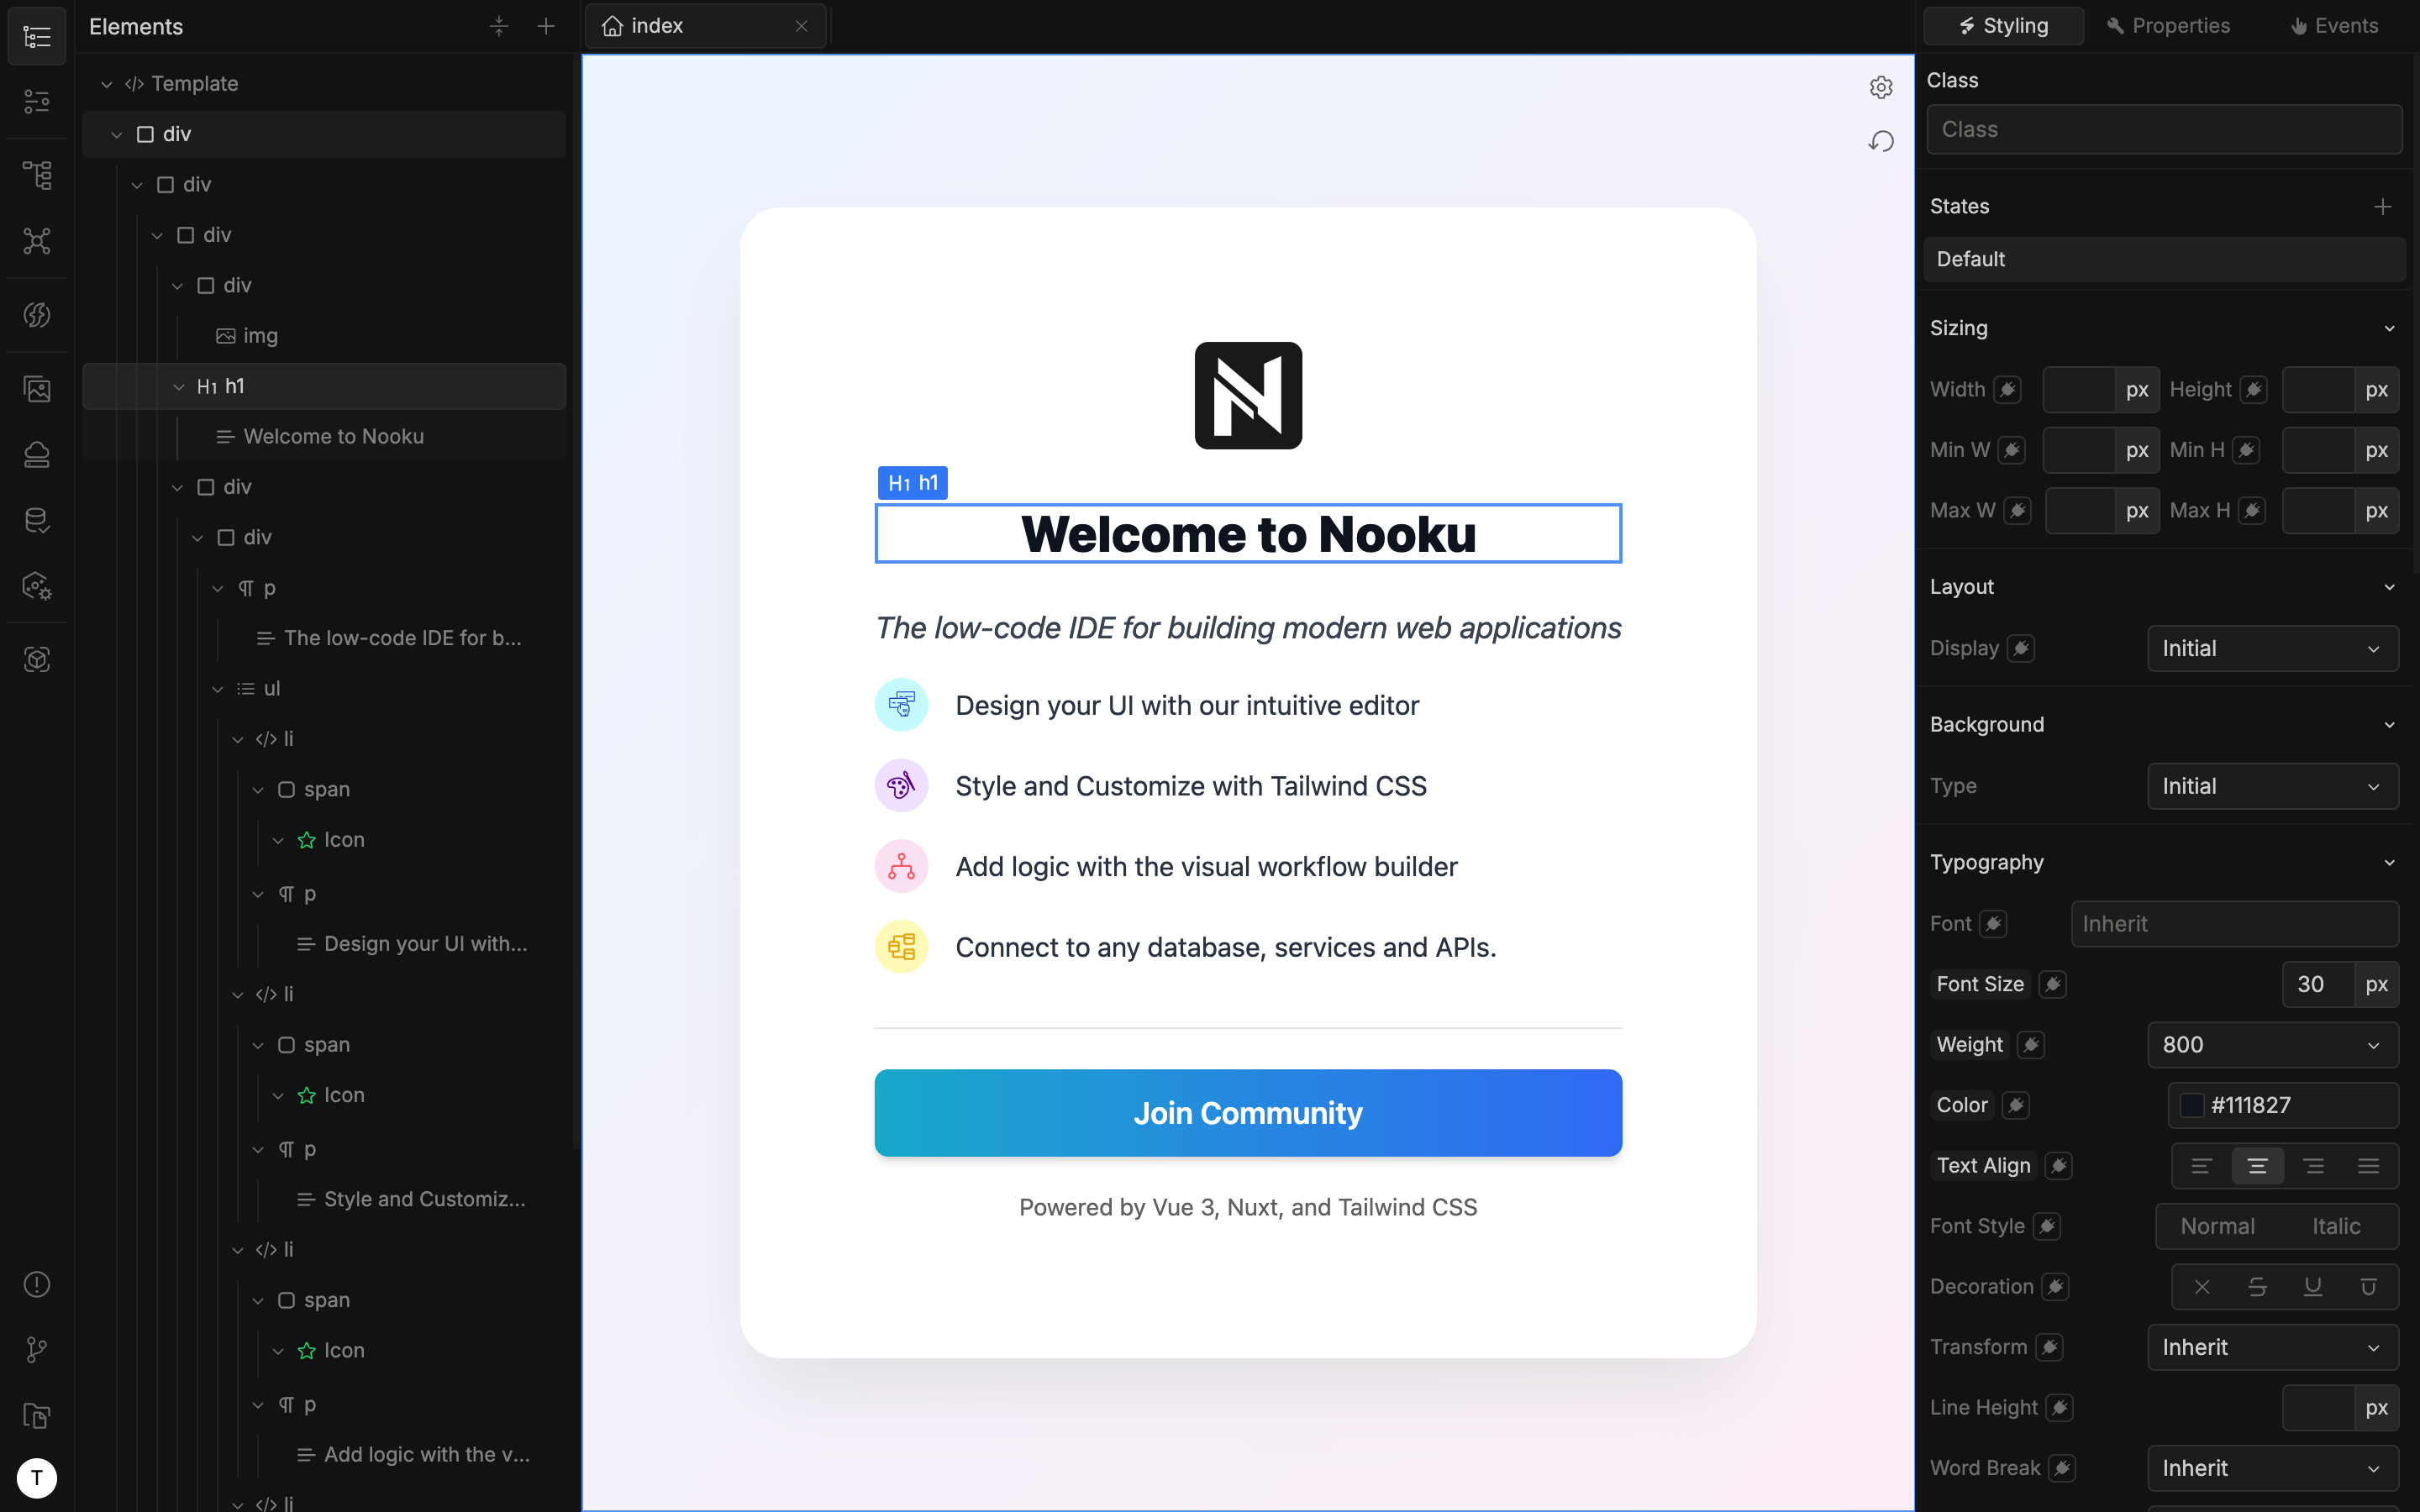Open the image assets sidebar icon
Screen dimensions: 2420x1512
pos(37,389)
